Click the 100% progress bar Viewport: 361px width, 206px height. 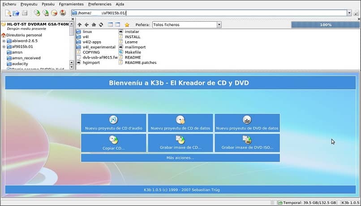[x=325, y=25]
